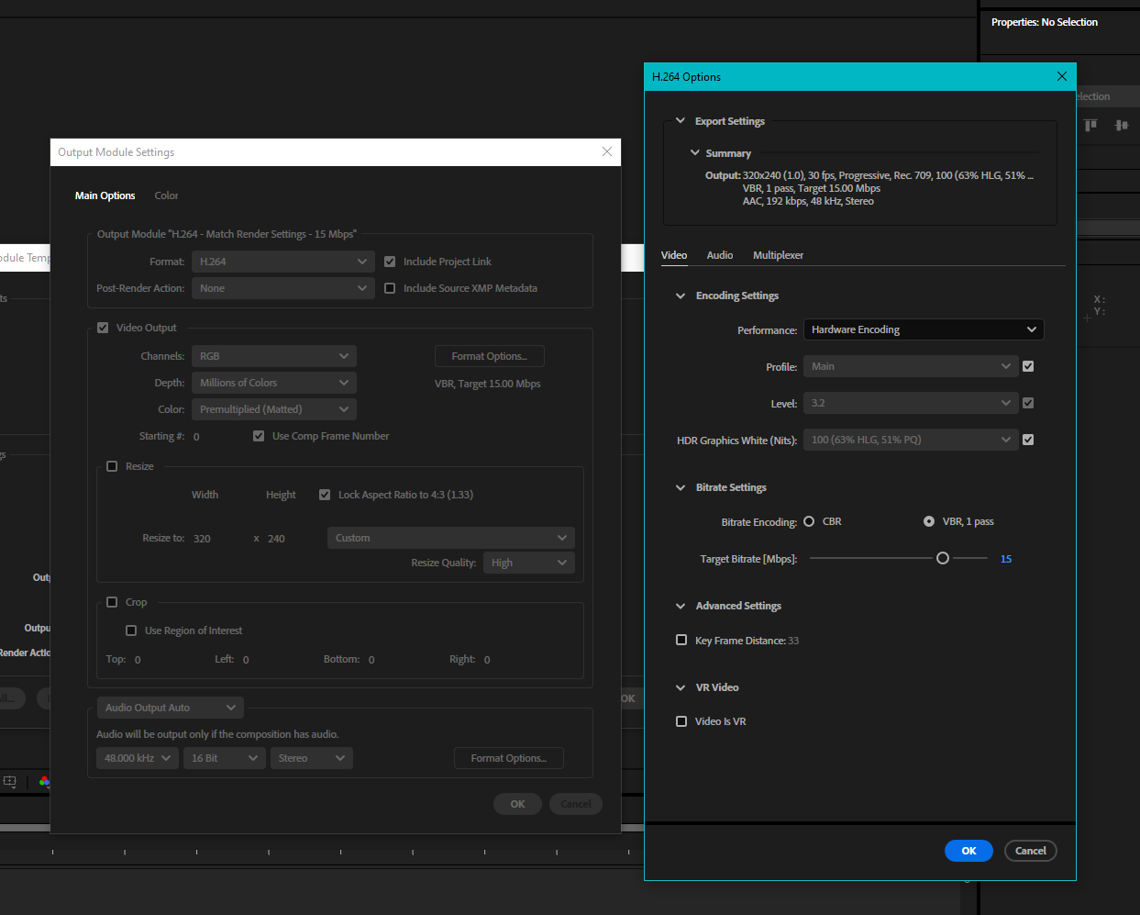Open the Performance dropdown
Screen dimensions: 1140x915
pos(923,329)
